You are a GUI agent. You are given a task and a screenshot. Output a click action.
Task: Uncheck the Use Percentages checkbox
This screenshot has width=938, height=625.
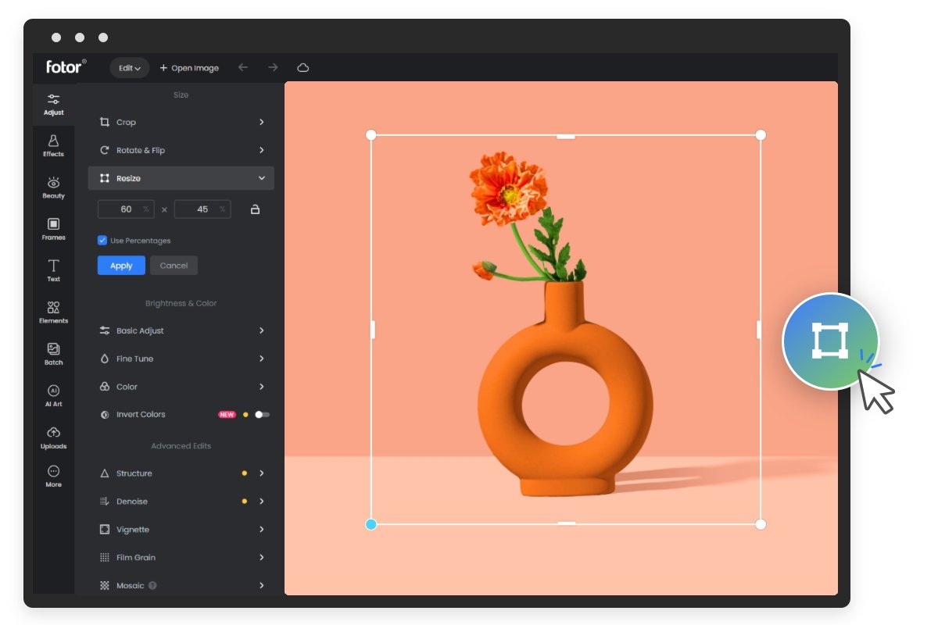tap(102, 241)
